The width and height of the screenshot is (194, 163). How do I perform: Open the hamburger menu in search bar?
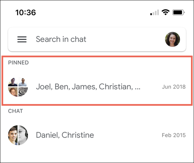(x=22, y=39)
